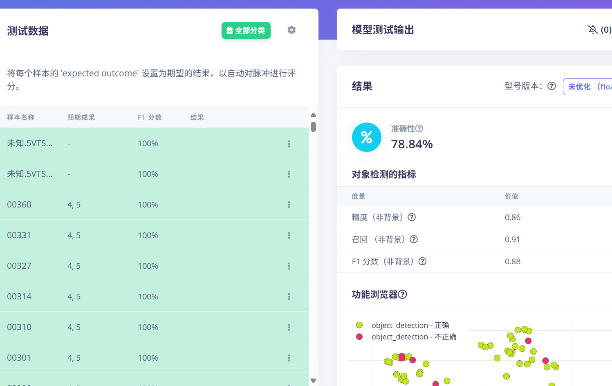Select sample row 00310

154,327
